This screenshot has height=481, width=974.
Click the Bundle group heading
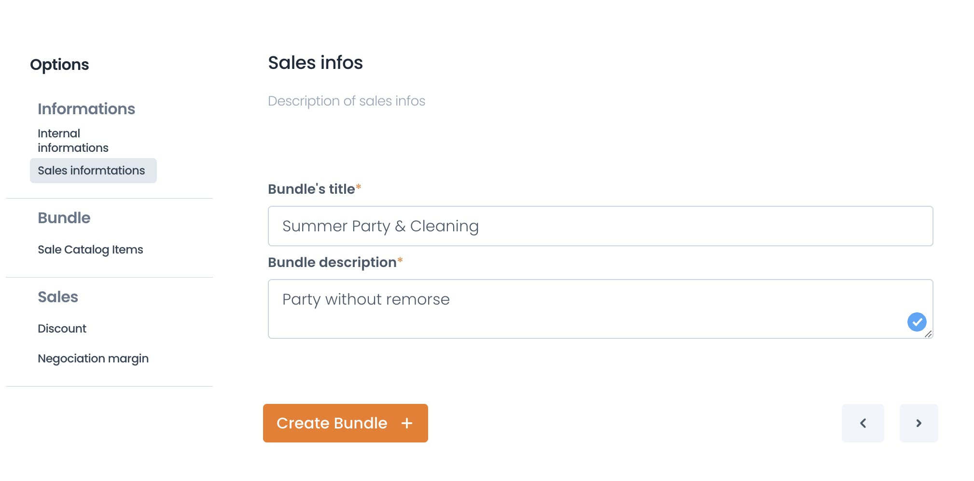pyautogui.click(x=64, y=218)
